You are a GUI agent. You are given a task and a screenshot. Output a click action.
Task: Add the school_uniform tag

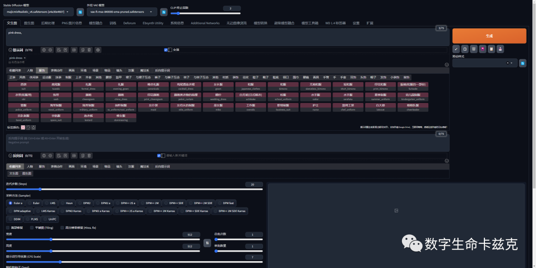[283, 97]
